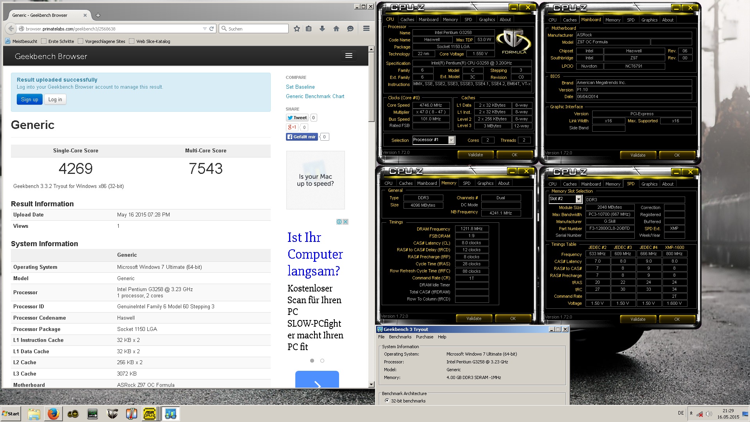
Task: Click the disconnected network tray icon
Action: tap(700, 413)
